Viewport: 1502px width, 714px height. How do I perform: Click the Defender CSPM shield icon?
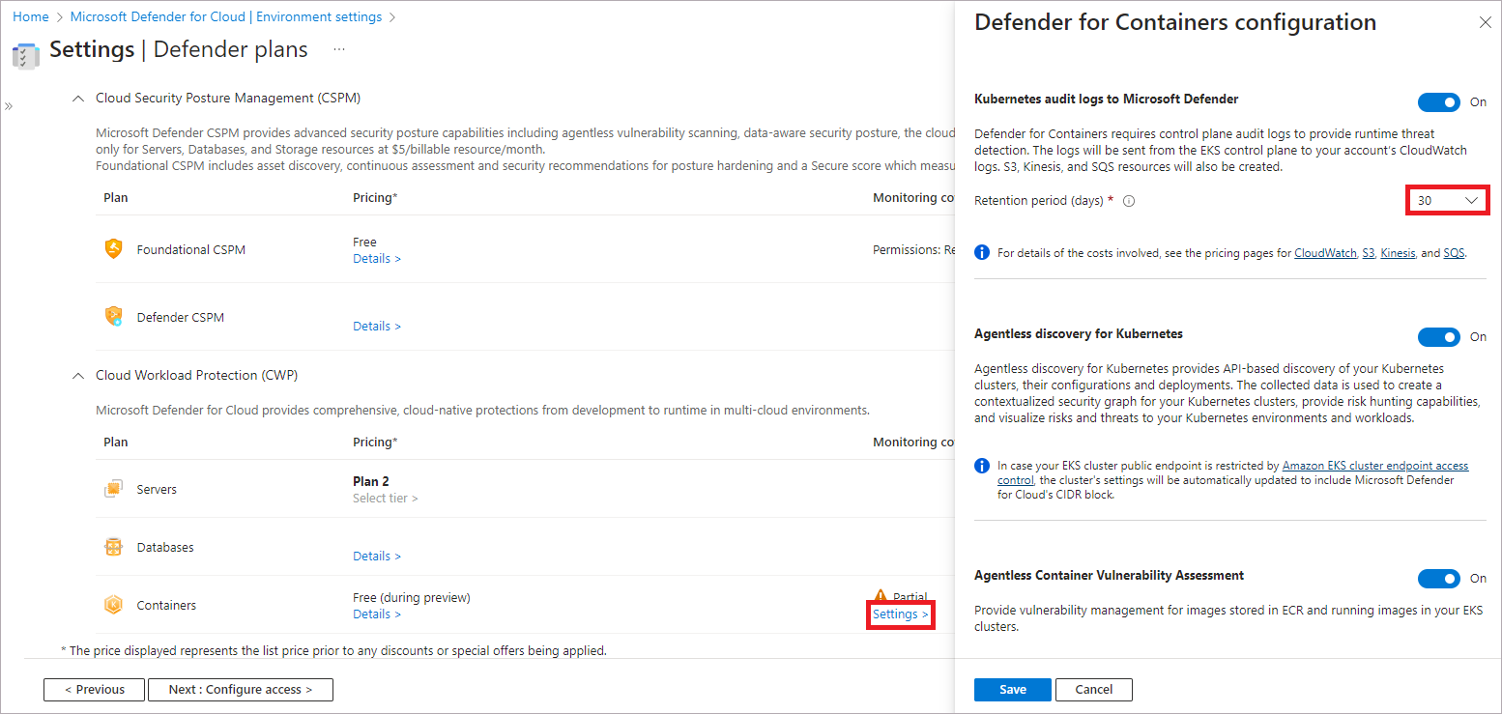click(x=114, y=316)
